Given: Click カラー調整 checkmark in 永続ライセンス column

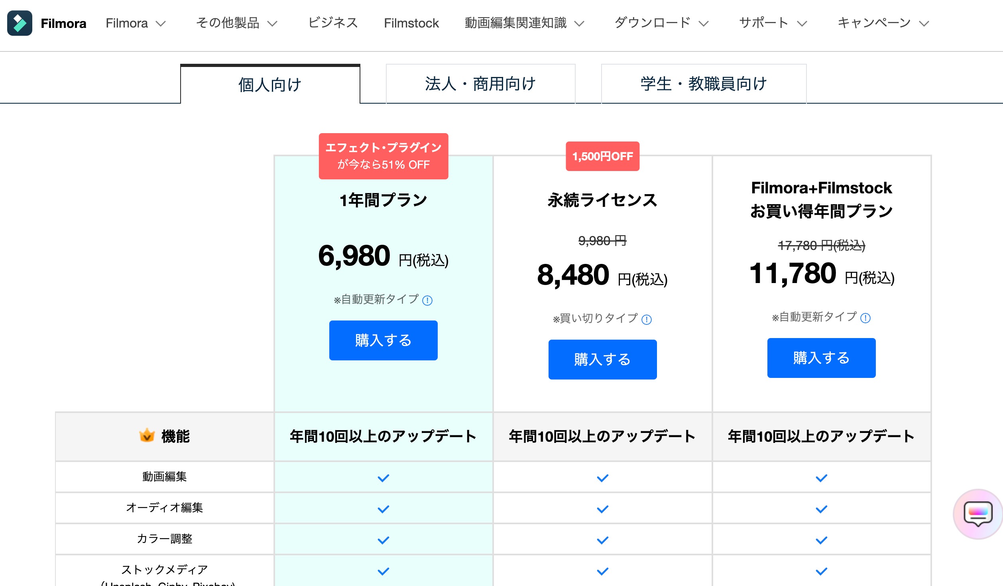Looking at the screenshot, I should 603,540.
